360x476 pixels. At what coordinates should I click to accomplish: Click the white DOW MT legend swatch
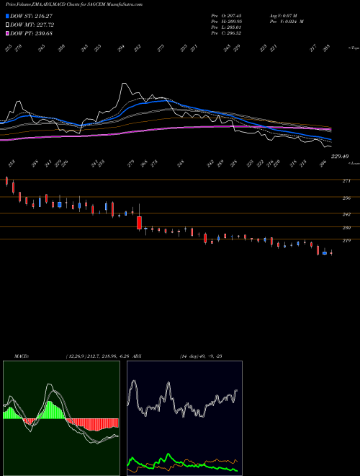(7, 25)
